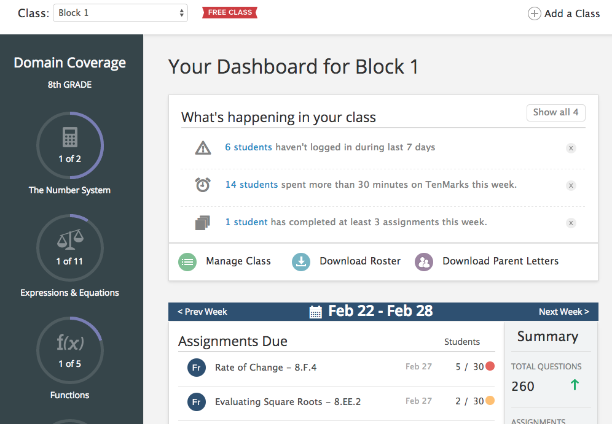Click the blue Download Roster icon
612x424 pixels.
[301, 261]
